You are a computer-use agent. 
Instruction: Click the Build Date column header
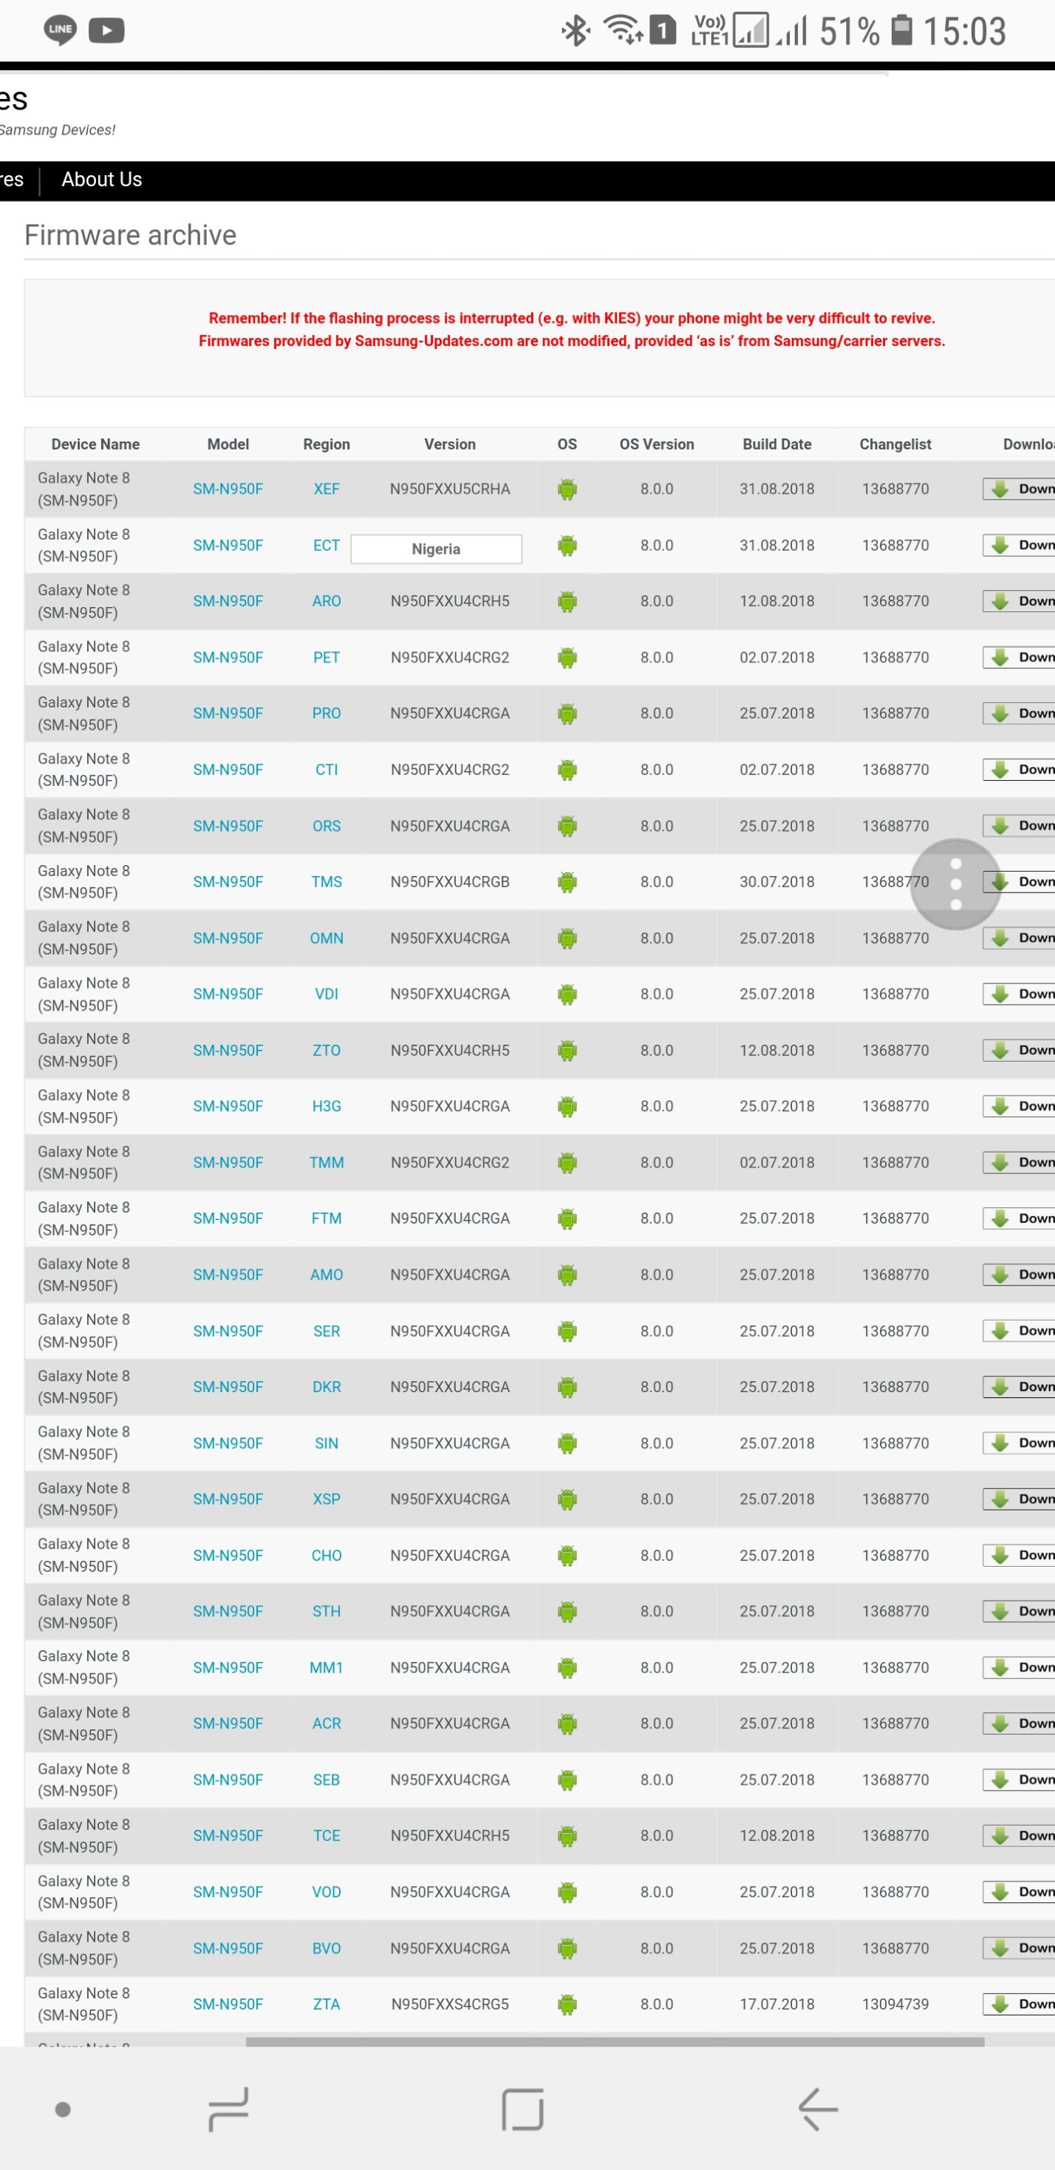pyautogui.click(x=776, y=445)
